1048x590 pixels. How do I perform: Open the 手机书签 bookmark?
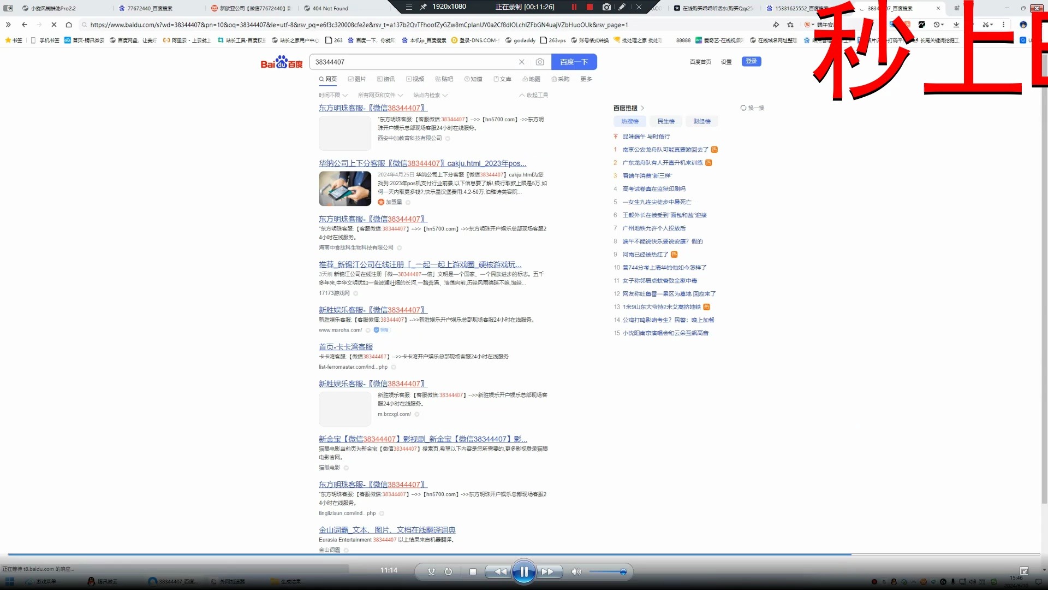tap(45, 40)
